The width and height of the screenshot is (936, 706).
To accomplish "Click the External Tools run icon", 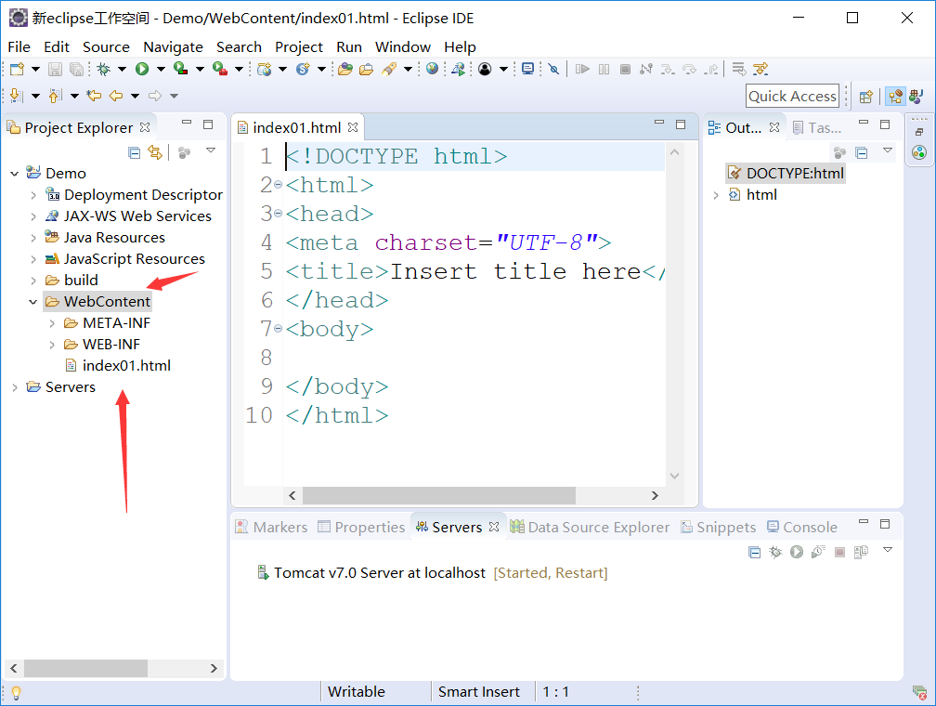I will tap(220, 70).
